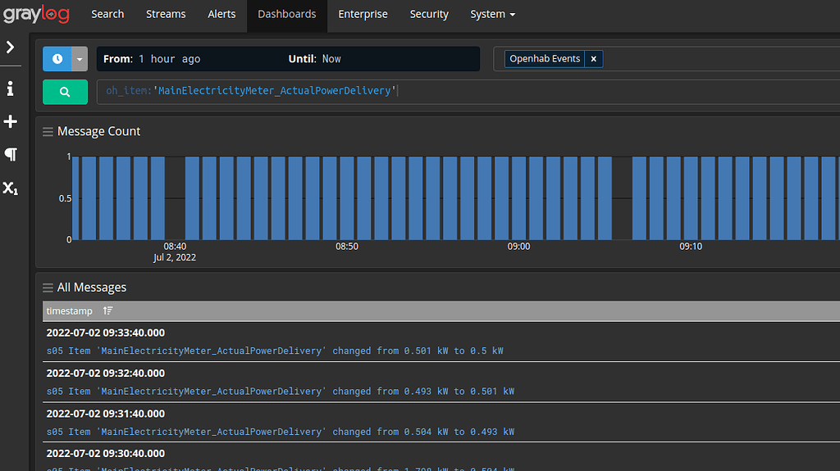Viewport: 840px width, 471px height.
Task: Click the plus icon to create widget
Action: (x=10, y=121)
